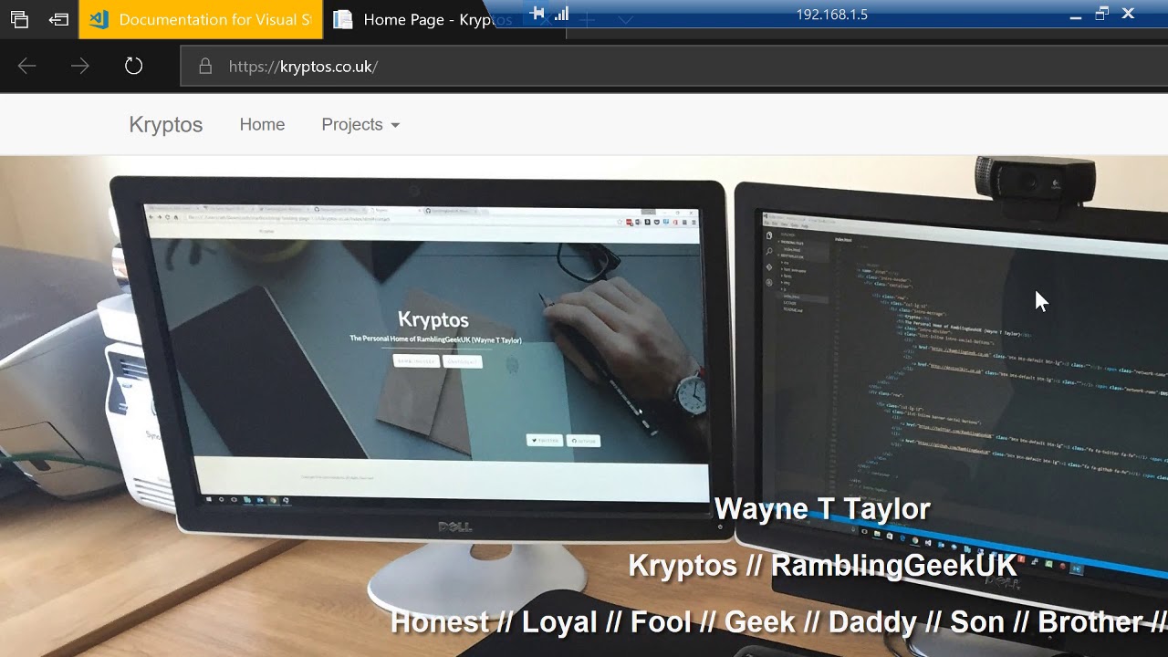Expand the Projects dropdown menu
This screenshot has width=1168, height=657.
360,125
